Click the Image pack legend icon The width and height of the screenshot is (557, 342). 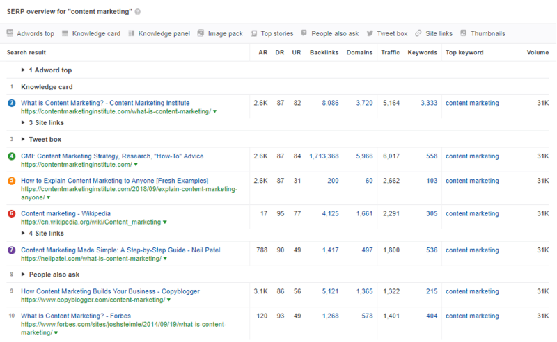pos(201,33)
